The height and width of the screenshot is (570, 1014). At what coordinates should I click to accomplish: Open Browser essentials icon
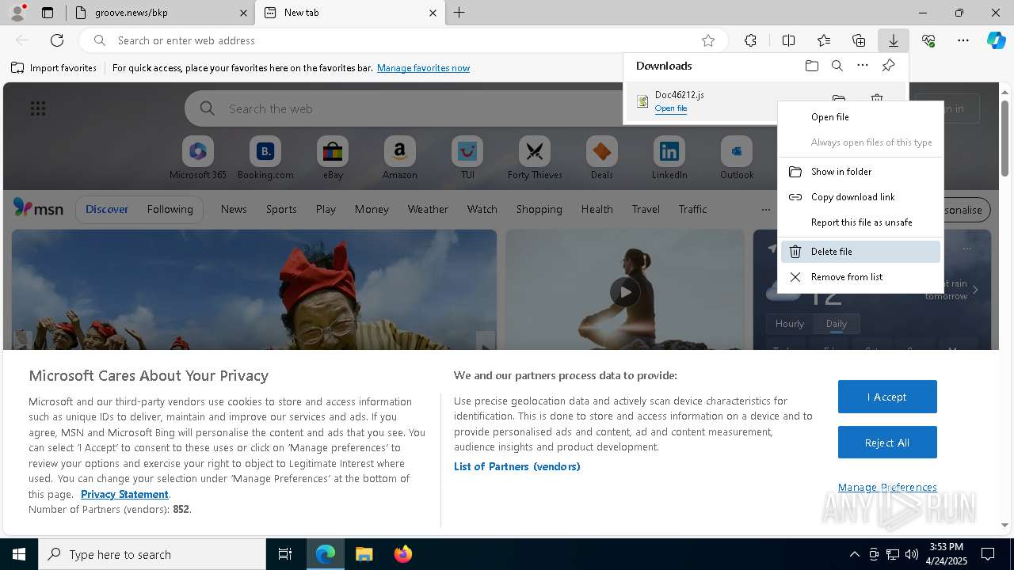(x=928, y=40)
